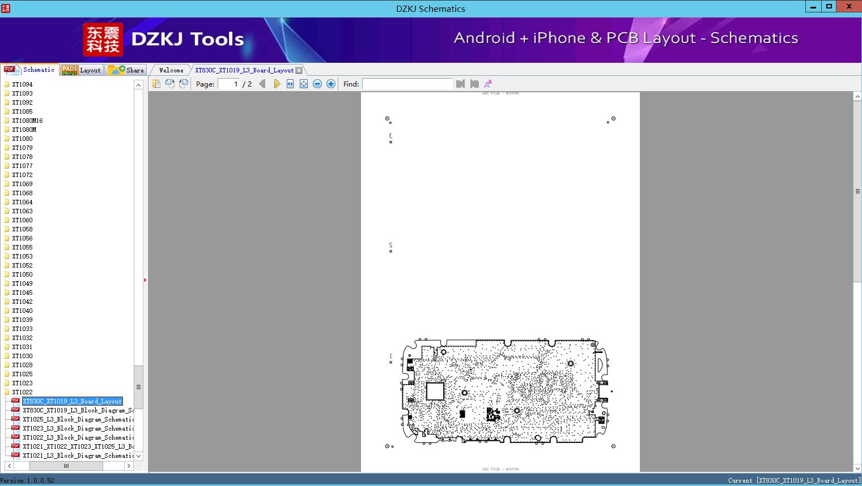This screenshot has width=862, height=486.
Task: Open the XT1094 folder
Action: click(22, 84)
